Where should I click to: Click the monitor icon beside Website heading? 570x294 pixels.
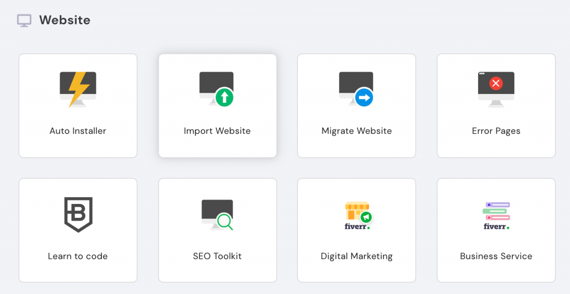24,21
